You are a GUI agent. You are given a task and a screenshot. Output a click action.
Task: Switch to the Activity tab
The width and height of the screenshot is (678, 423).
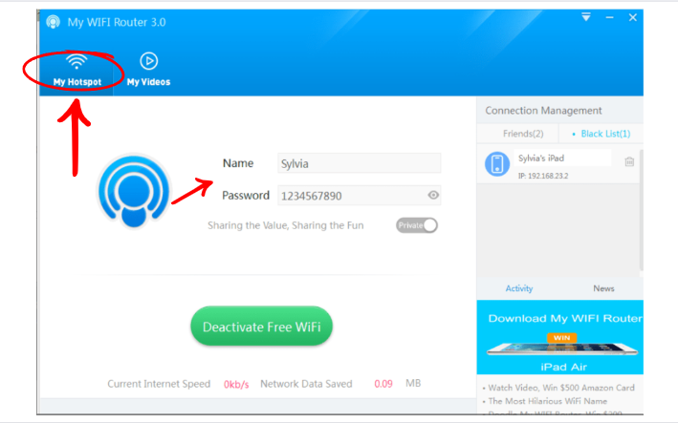(519, 288)
